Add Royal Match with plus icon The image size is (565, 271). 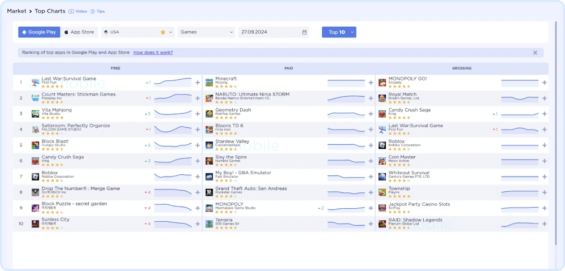click(545, 98)
